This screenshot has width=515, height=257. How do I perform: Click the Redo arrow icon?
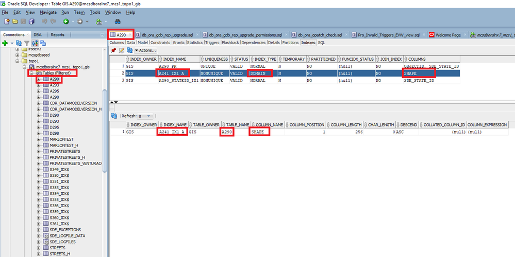click(53, 22)
